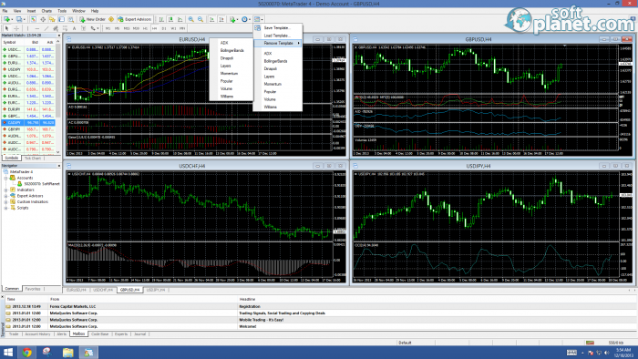
Task: Expand the Expert Advisors node in Navigator
Action: [x=6, y=196]
